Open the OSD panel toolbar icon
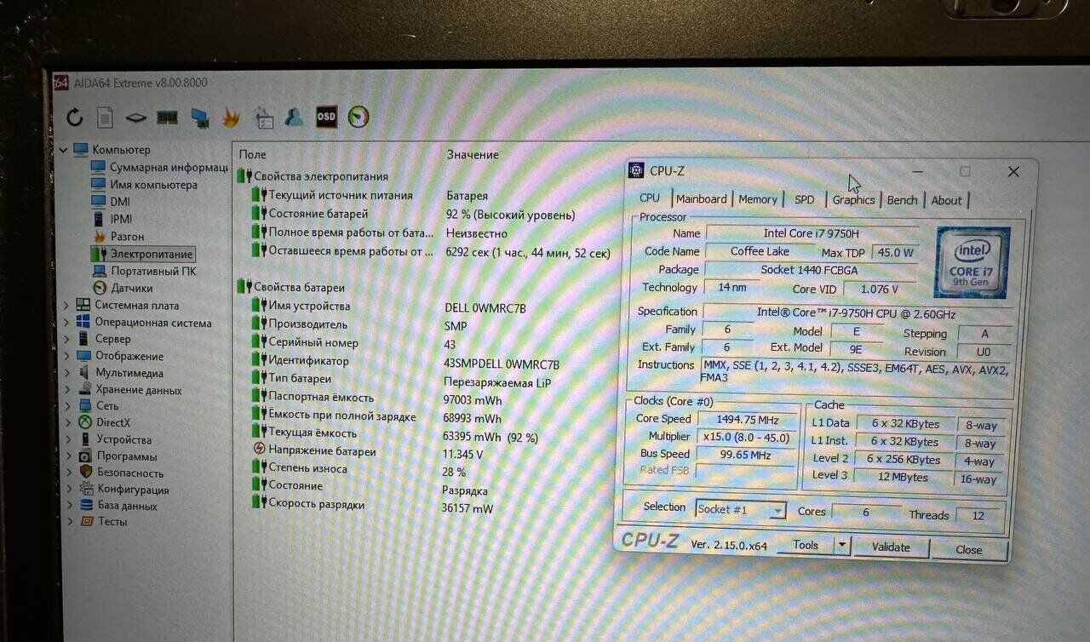This screenshot has width=1090, height=642. point(326,117)
